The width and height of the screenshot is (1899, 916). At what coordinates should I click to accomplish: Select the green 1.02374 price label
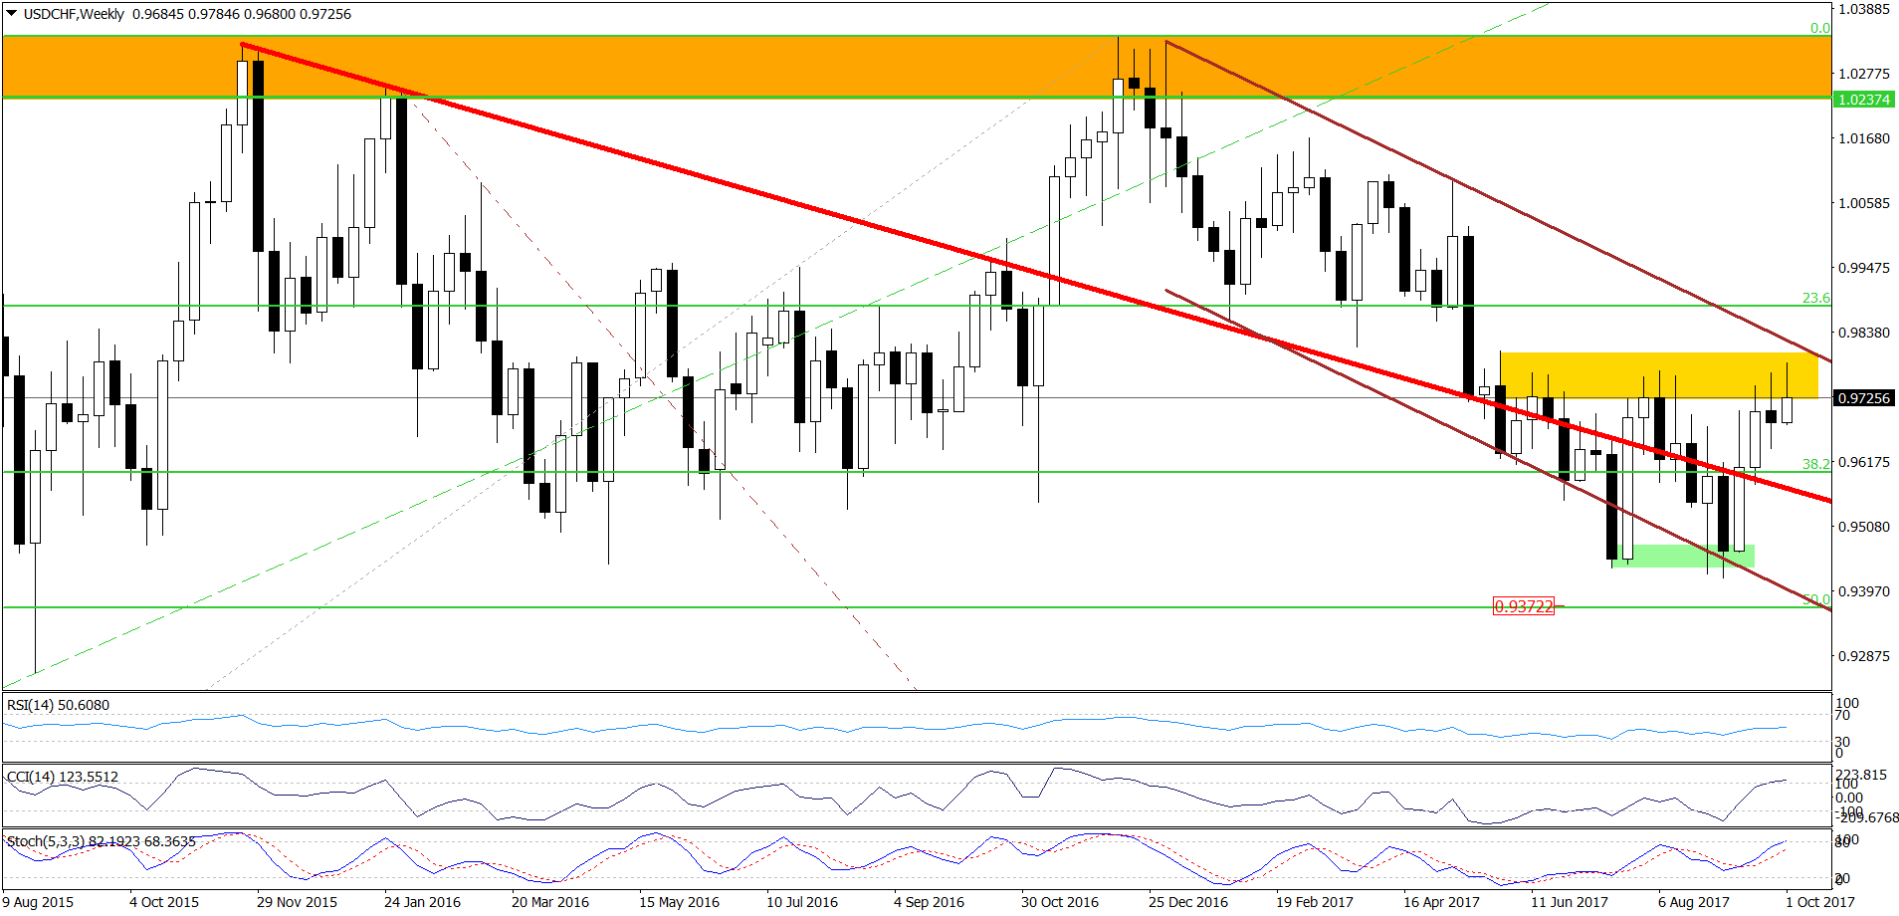(1863, 100)
